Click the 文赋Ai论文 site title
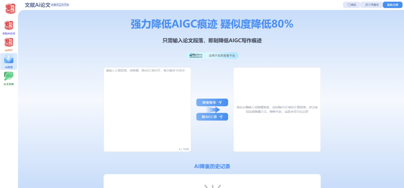This screenshot has width=404, height=188. pyautogui.click(x=37, y=5)
